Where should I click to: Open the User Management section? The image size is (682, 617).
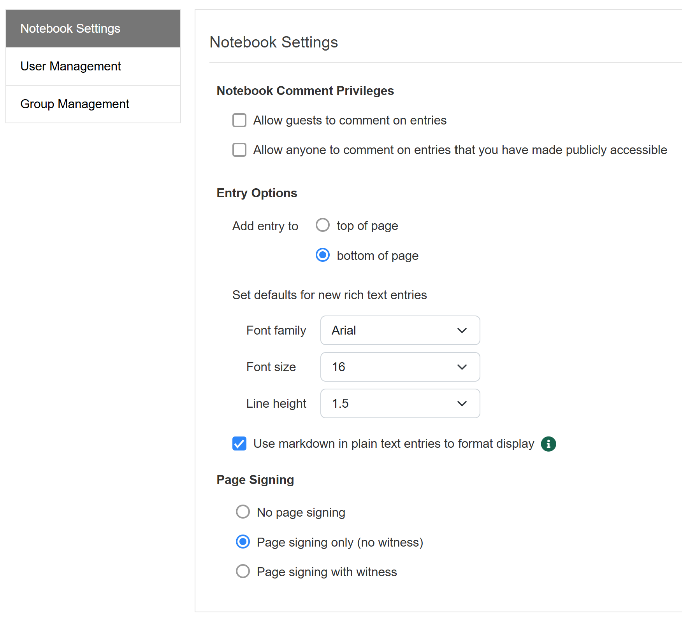70,67
